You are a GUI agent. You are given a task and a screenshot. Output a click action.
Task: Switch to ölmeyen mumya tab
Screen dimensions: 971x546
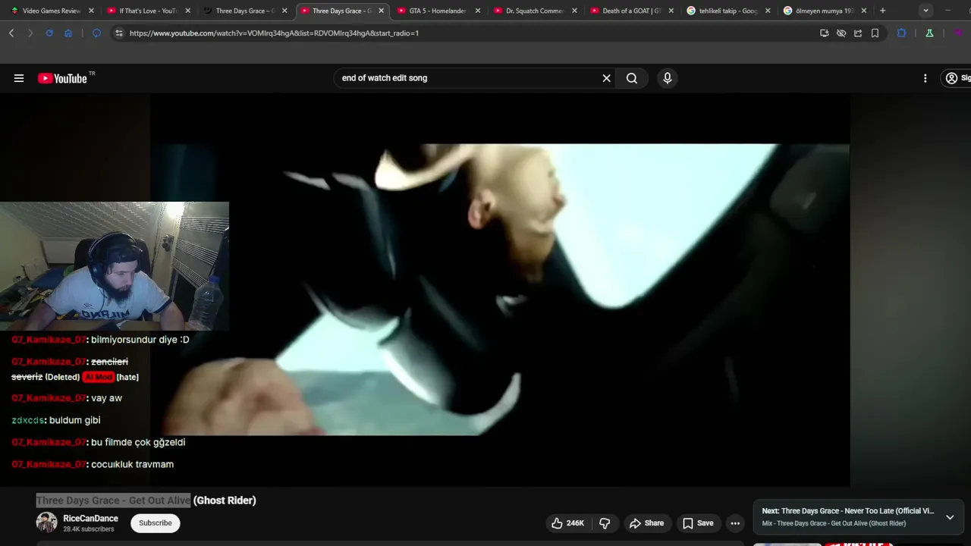click(x=825, y=11)
